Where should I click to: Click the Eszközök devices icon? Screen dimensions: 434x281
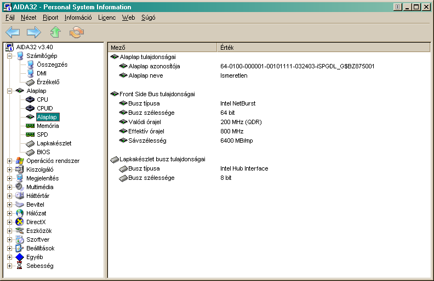(20, 231)
